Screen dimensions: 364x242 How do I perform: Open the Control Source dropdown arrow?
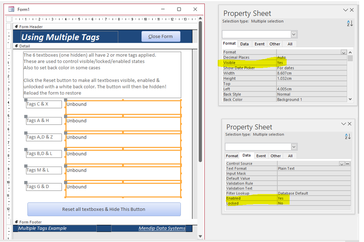(342, 164)
